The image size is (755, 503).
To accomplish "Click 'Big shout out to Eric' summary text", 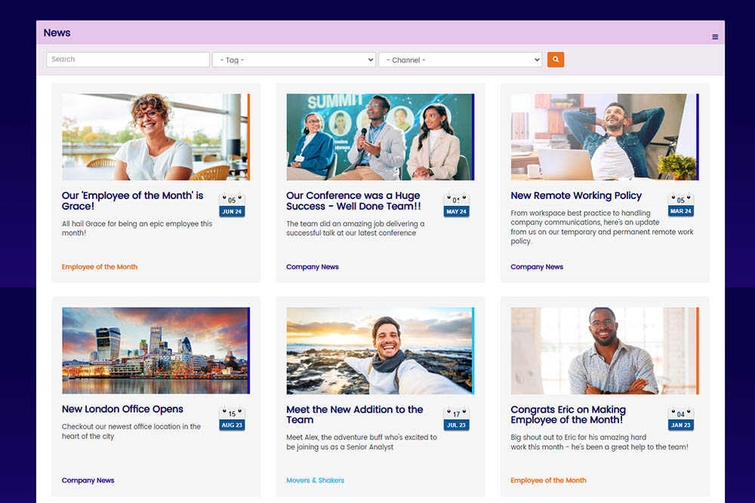I will click(599, 442).
